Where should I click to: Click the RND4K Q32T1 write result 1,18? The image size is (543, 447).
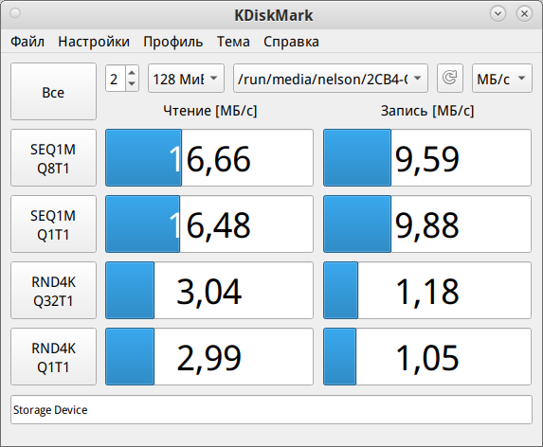pyautogui.click(x=427, y=291)
